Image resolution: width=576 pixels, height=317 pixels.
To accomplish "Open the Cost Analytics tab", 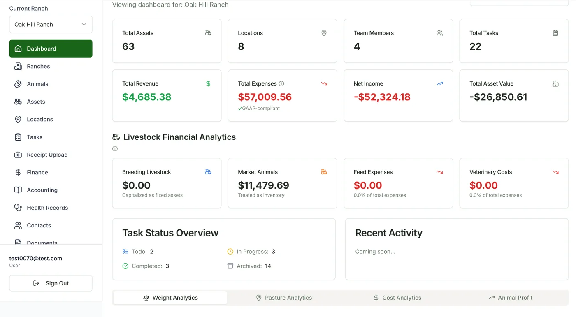I will [397, 298].
